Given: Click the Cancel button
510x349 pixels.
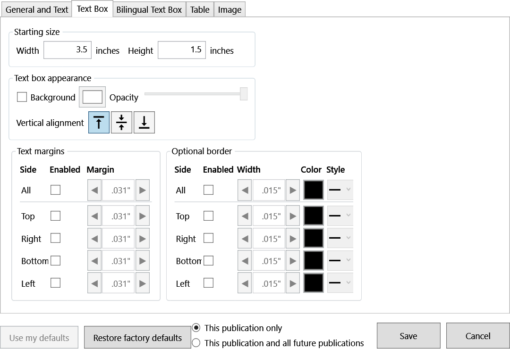Looking at the screenshot, I should (478, 336).
